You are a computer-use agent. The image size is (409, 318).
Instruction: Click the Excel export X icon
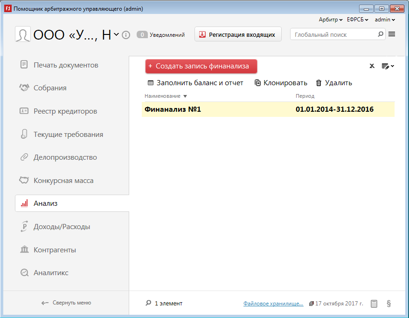[x=372, y=66]
